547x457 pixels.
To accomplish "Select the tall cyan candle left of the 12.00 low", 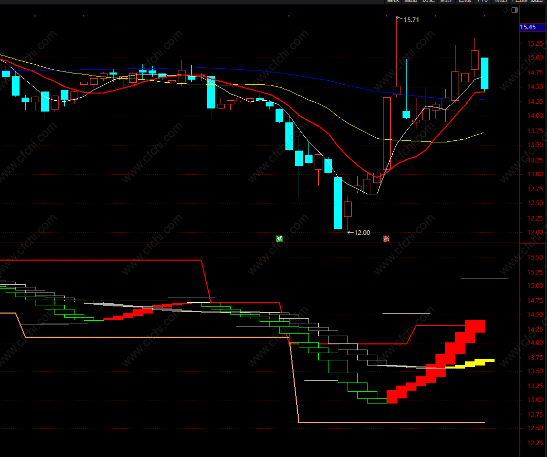I will click(x=338, y=203).
